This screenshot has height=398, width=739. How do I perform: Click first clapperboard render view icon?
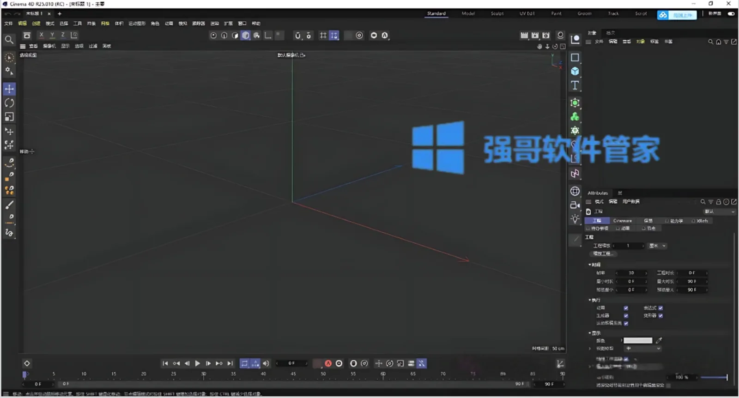click(x=524, y=35)
